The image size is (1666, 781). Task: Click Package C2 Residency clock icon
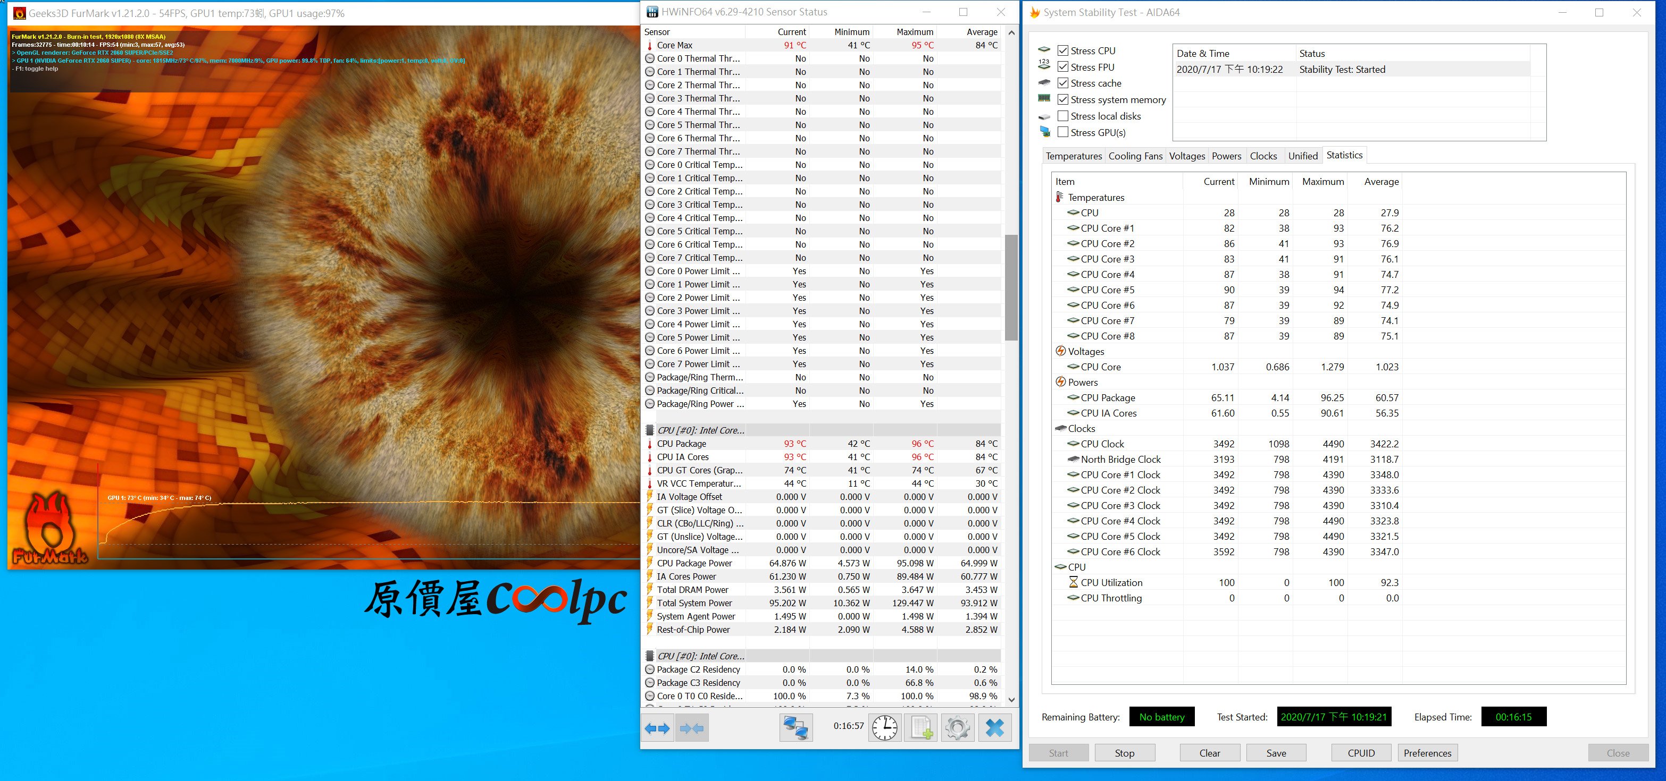click(649, 670)
